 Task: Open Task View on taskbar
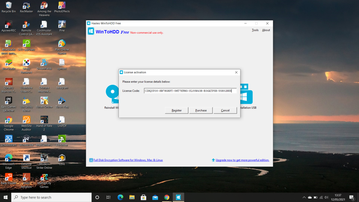pos(109,197)
